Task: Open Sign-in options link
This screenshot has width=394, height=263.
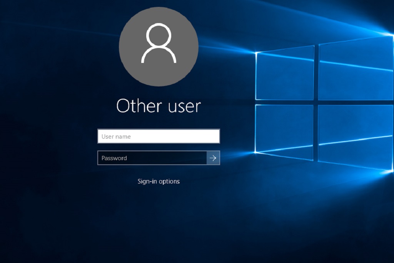Action: pos(159,181)
